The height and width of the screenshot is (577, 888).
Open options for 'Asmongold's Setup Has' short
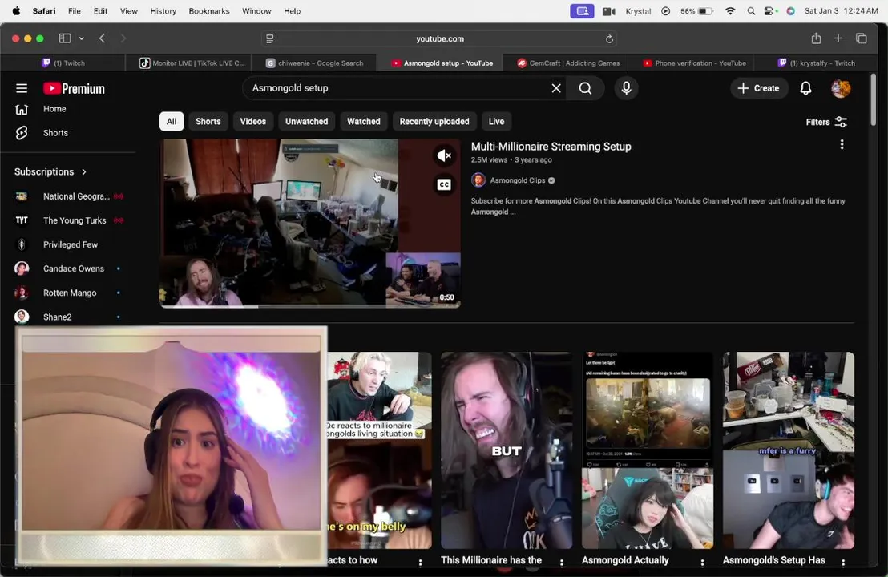point(842,563)
